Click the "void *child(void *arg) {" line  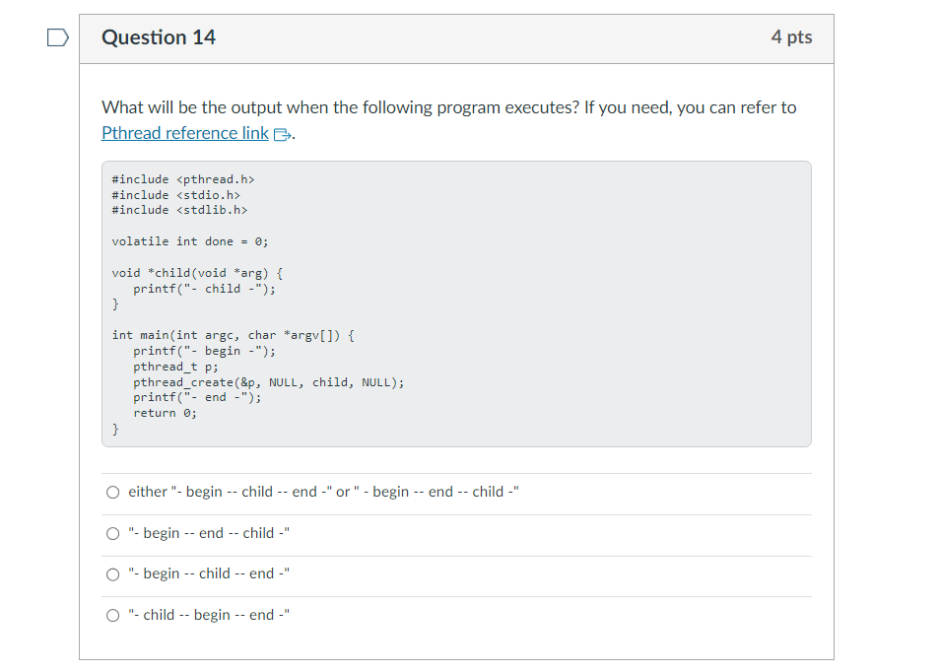(198, 273)
